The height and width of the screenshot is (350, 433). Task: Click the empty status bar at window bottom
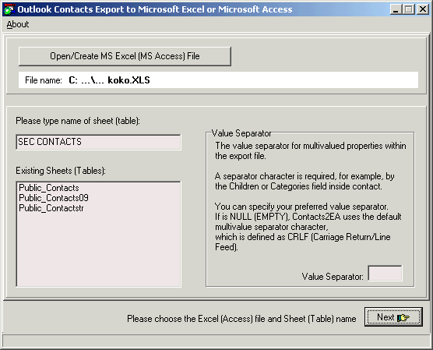(x=216, y=341)
